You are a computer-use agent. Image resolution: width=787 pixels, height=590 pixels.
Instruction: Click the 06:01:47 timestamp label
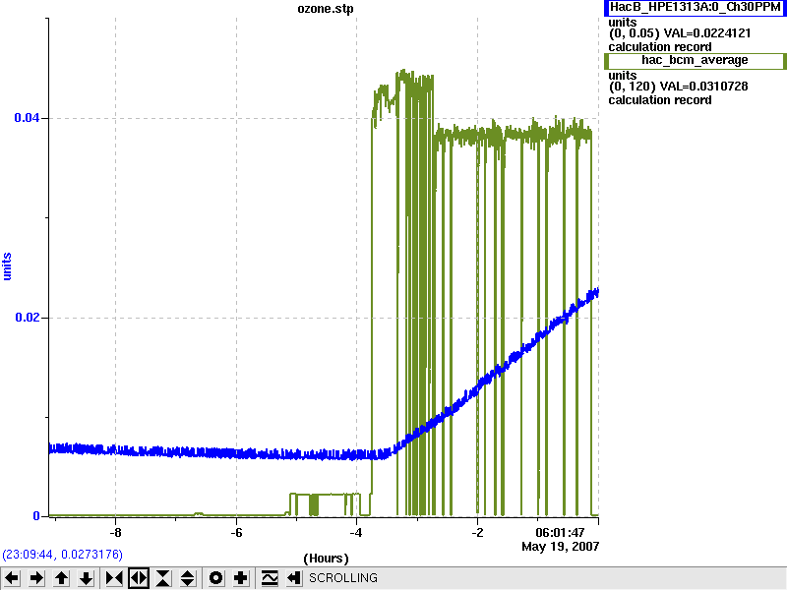point(560,533)
